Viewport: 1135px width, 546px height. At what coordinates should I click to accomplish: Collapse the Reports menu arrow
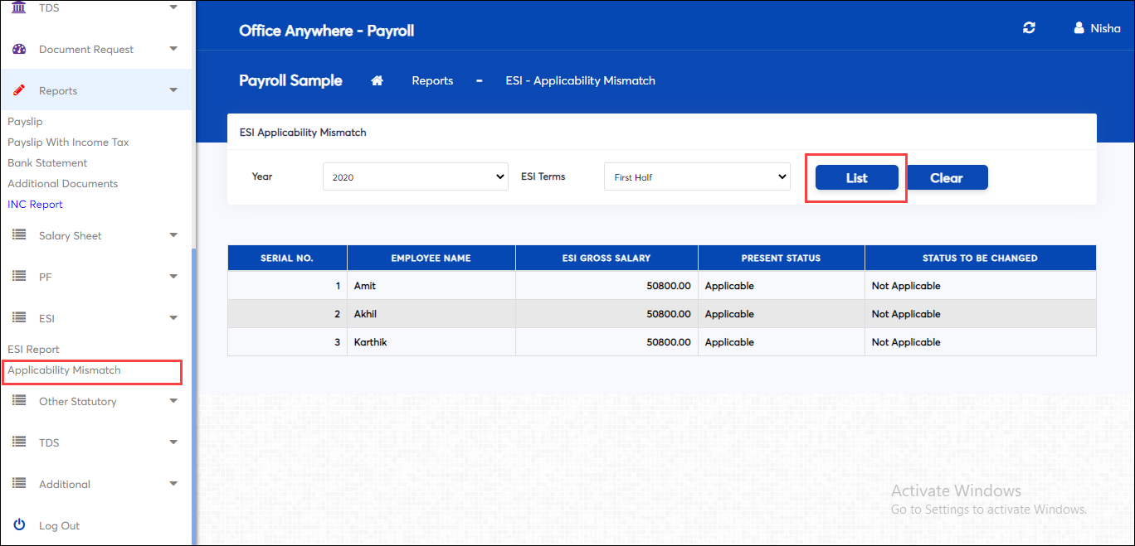tap(173, 90)
